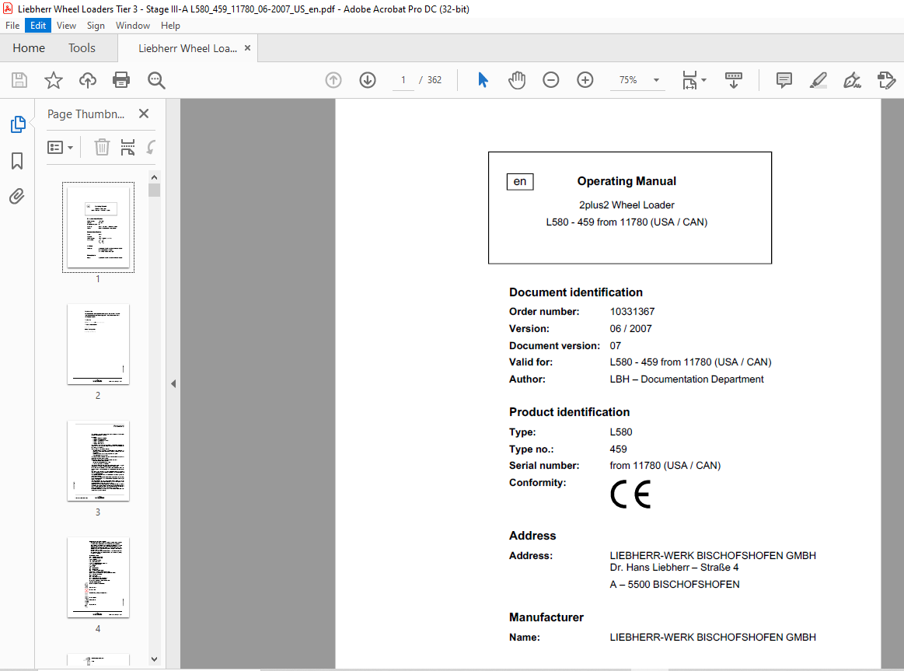Switch to the Tools tab
Screen dimensions: 904x671
(x=82, y=48)
